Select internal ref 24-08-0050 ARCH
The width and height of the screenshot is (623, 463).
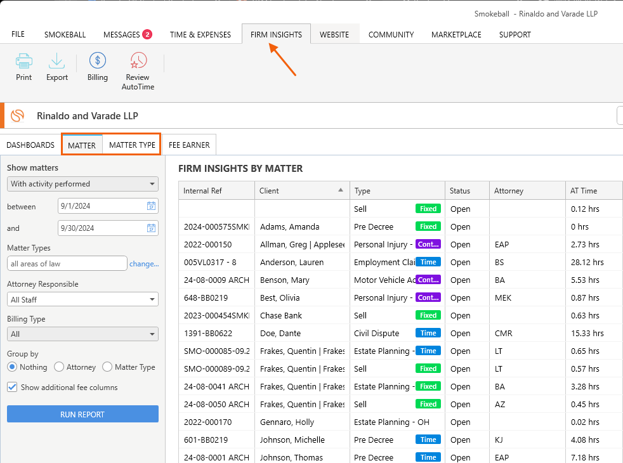pyautogui.click(x=216, y=404)
